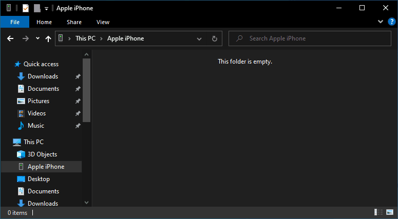Open Help with the blue question mark
This screenshot has width=398, height=219.
pos(392,22)
